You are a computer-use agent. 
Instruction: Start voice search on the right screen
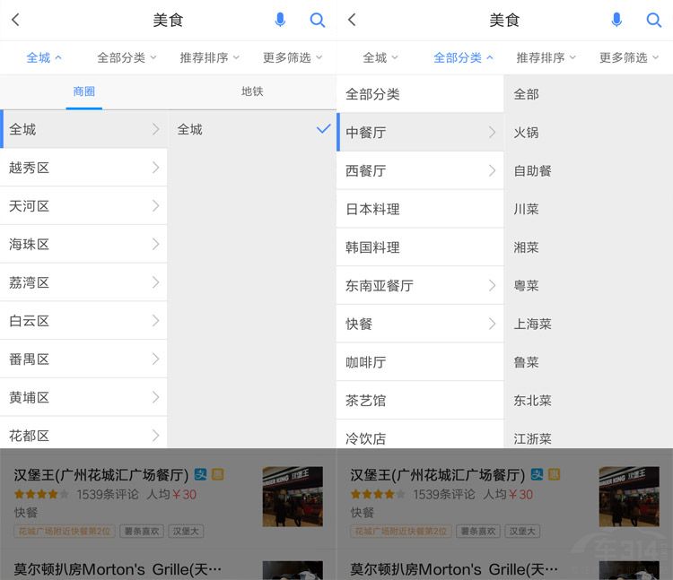616,20
